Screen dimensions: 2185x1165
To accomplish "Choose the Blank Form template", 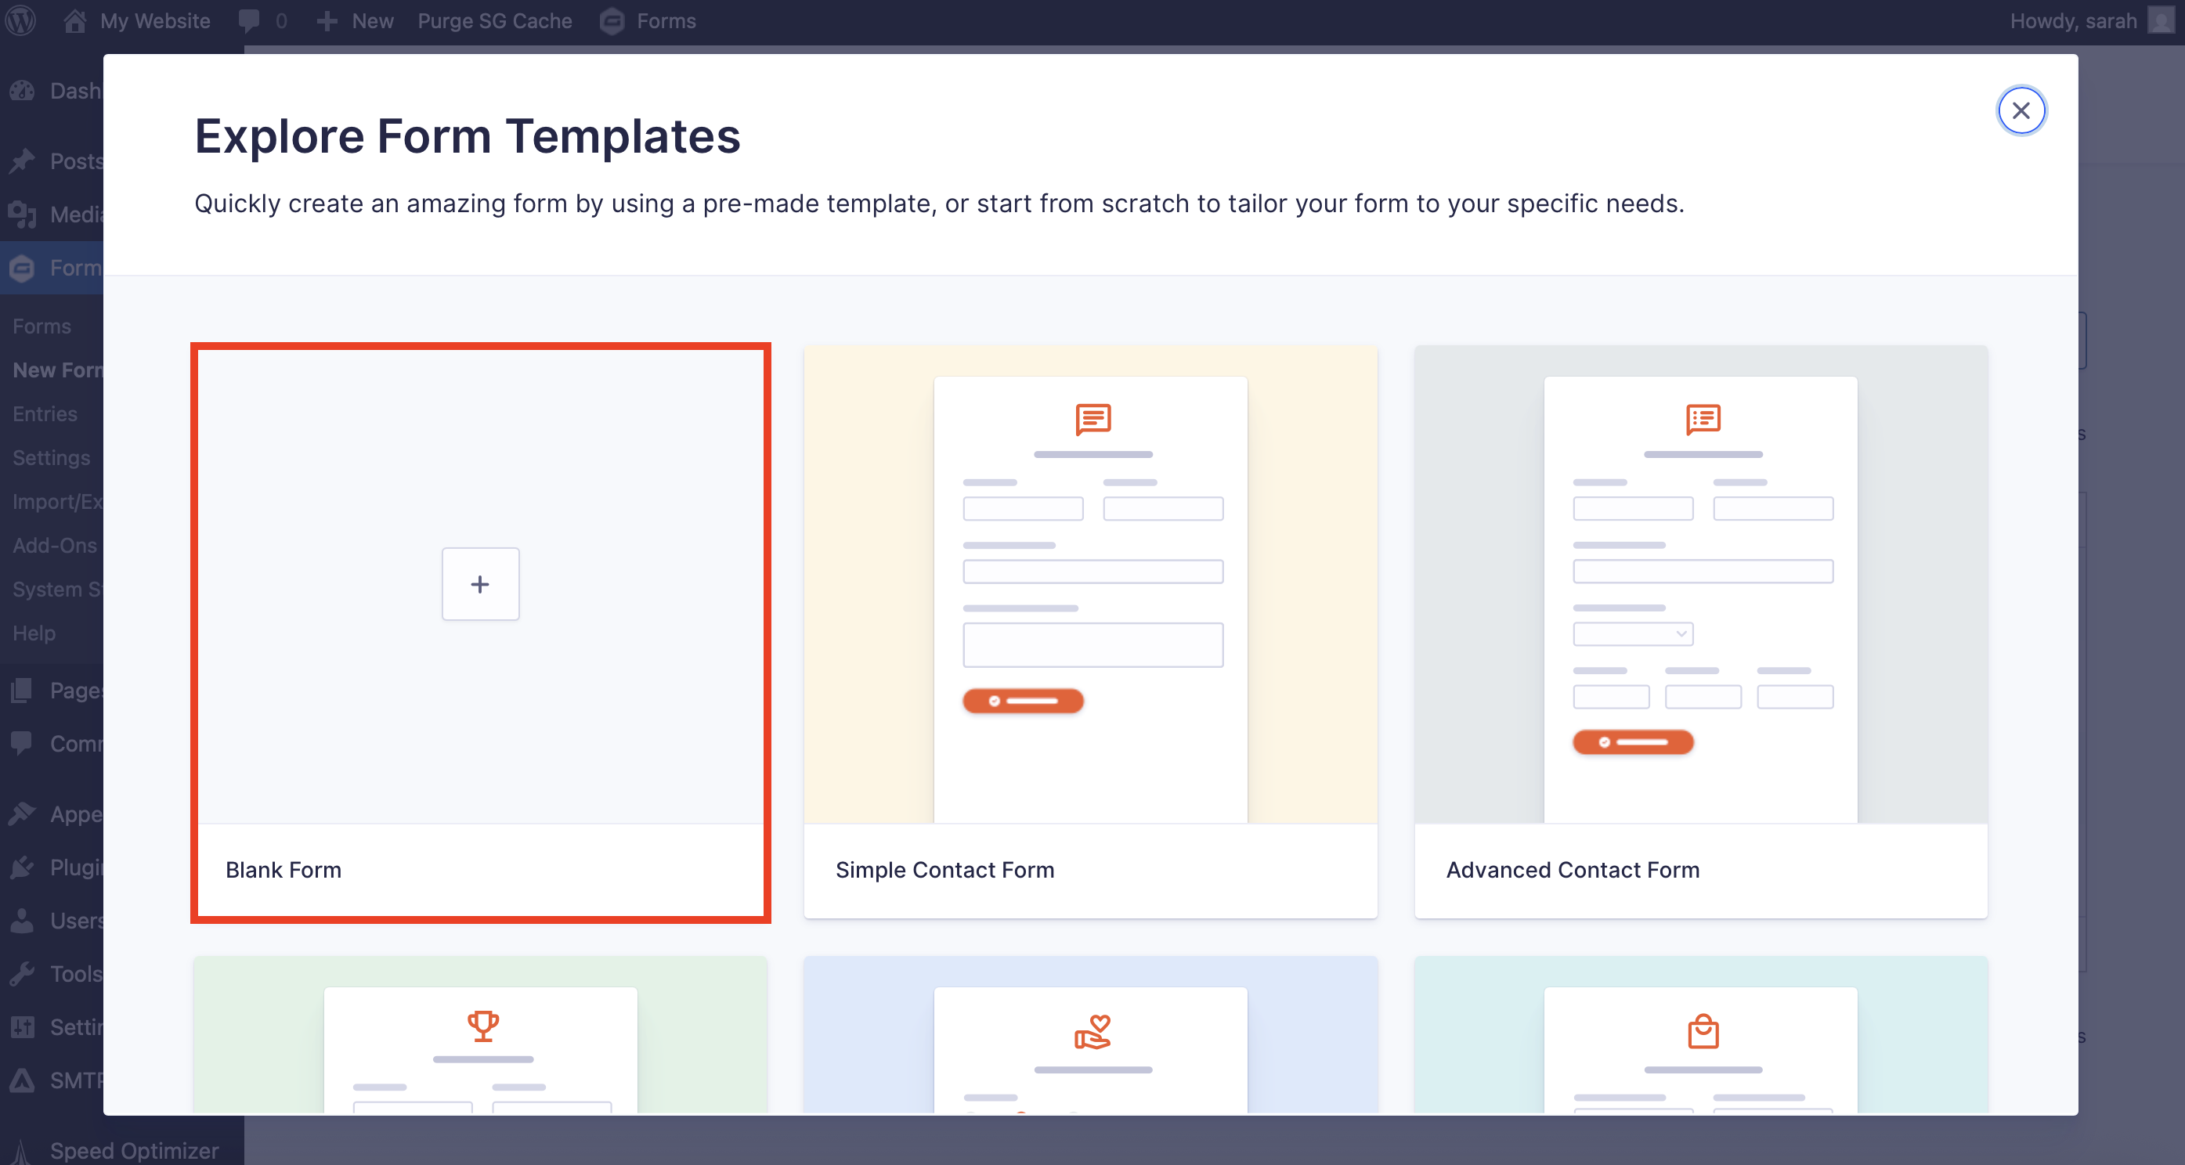I will [x=480, y=633].
